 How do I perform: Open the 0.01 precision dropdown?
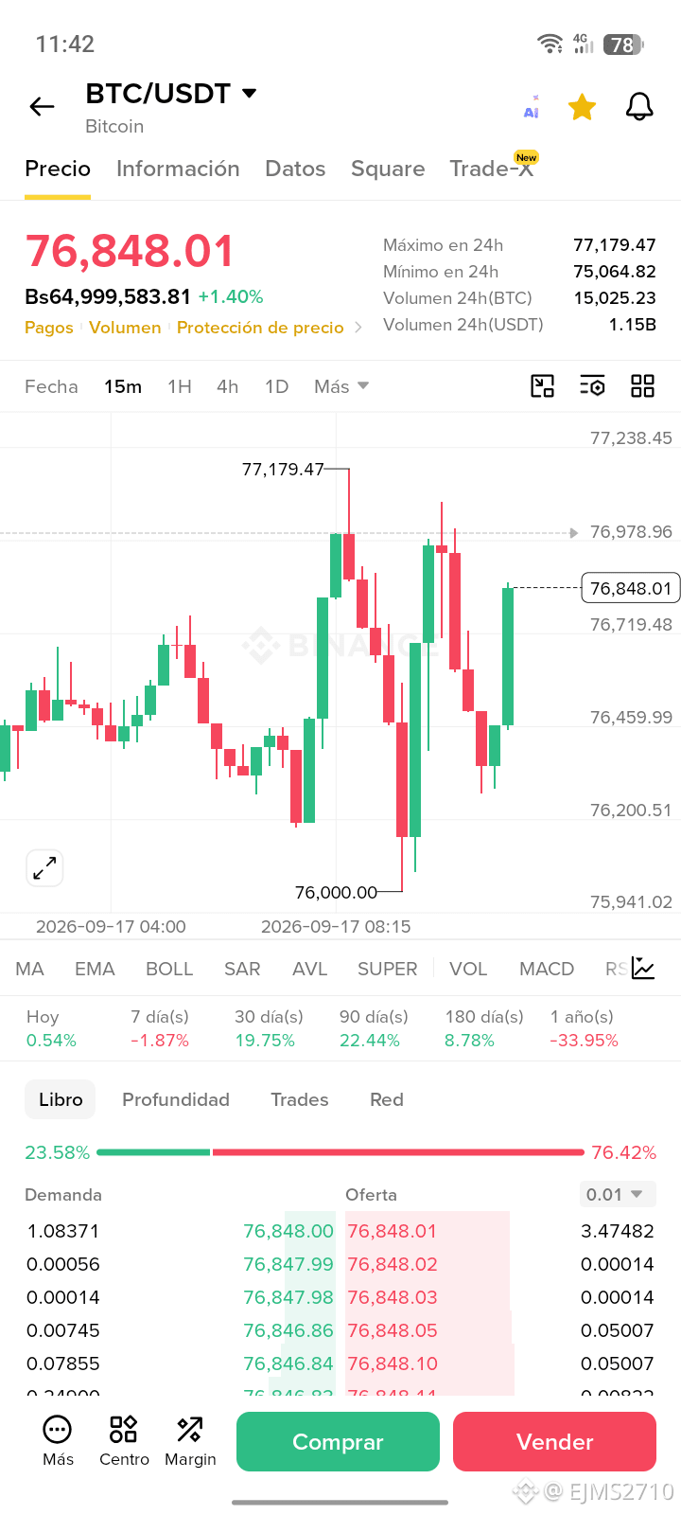click(x=618, y=1194)
